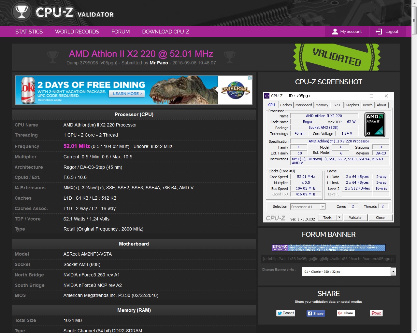Click the CPU-Z trophy logo icon
Screen dimensions: 417x333
(x=22, y=12)
